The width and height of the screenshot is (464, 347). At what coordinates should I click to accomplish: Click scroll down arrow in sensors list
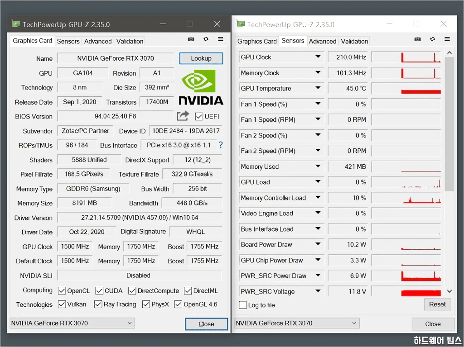point(449,291)
